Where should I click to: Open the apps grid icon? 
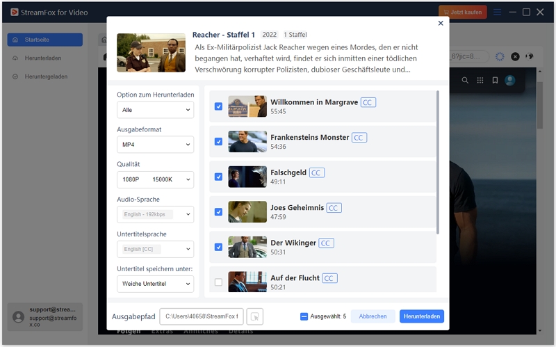pyautogui.click(x=480, y=81)
